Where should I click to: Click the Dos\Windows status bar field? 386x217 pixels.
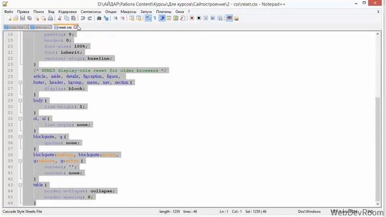(309, 212)
